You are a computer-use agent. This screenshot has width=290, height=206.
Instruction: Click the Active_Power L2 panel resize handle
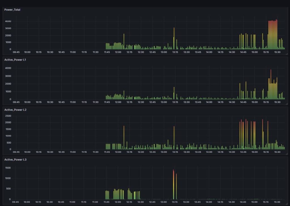(x=286, y=154)
